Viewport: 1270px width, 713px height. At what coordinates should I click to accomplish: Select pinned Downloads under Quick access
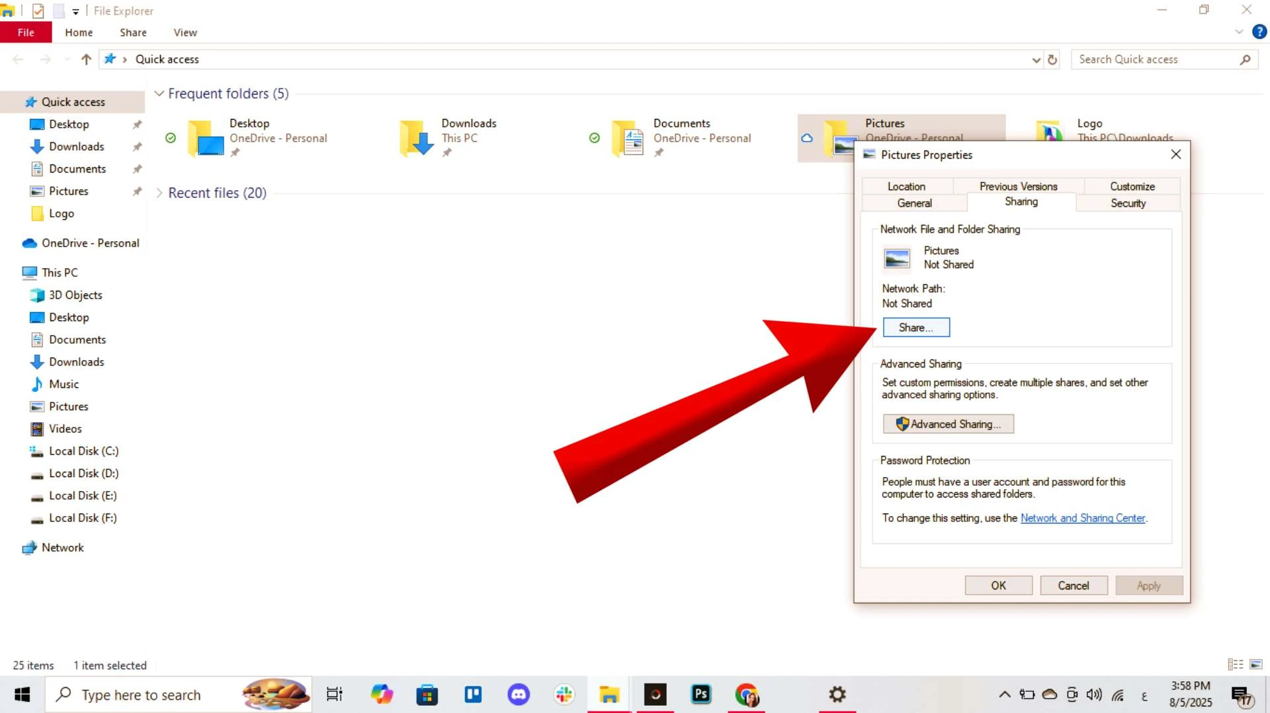click(x=76, y=147)
